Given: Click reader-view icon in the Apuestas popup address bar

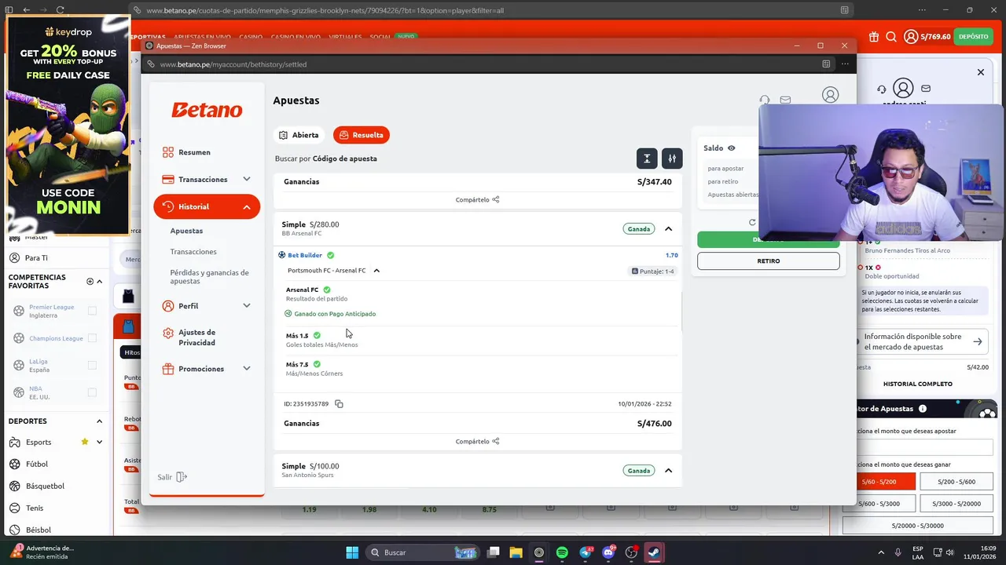Looking at the screenshot, I should [826, 64].
